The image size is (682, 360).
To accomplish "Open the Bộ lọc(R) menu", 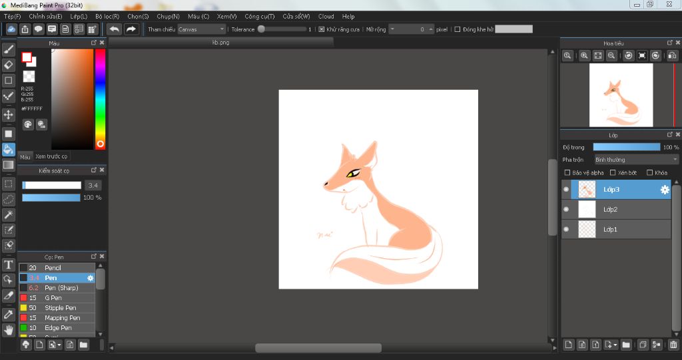I will pyautogui.click(x=107, y=16).
